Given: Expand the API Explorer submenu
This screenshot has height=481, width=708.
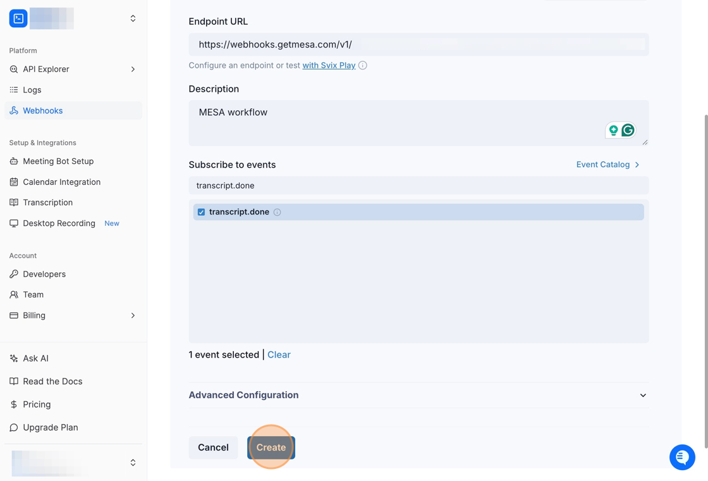Looking at the screenshot, I should [x=133, y=69].
